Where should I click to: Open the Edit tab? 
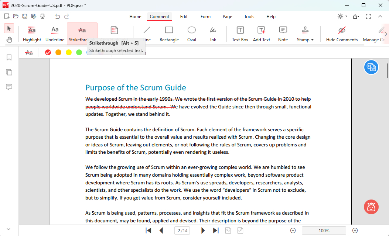[184, 17]
